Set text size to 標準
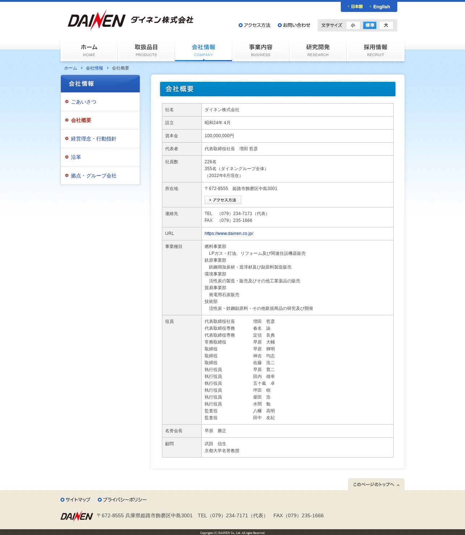The width and height of the screenshot is (465, 535). pyautogui.click(x=370, y=25)
